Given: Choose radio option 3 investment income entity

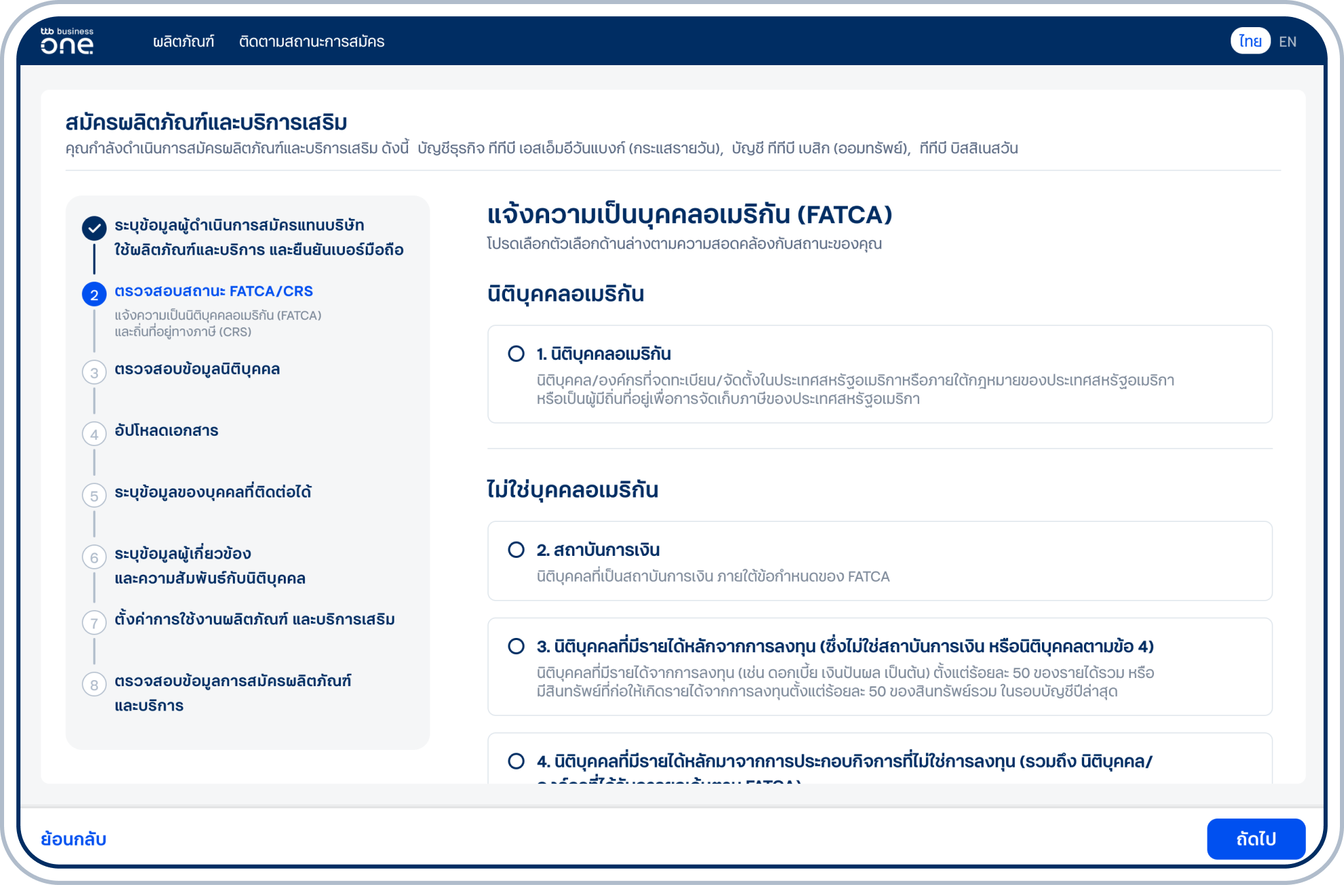Looking at the screenshot, I should (517, 646).
